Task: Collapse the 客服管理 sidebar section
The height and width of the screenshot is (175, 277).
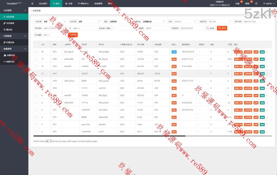Action: 14,49
